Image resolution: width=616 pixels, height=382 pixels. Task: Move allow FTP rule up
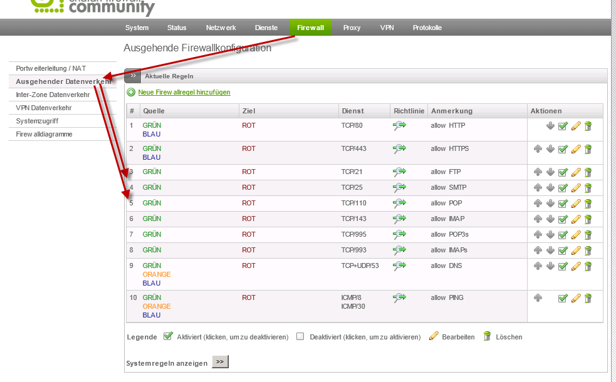coord(538,172)
